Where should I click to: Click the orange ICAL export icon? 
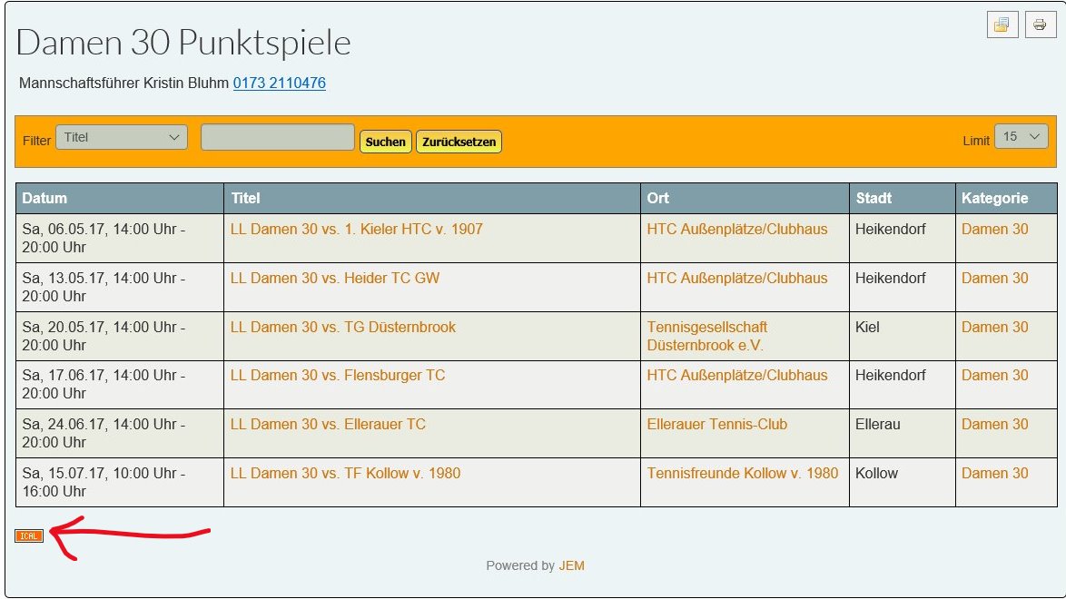[x=29, y=535]
